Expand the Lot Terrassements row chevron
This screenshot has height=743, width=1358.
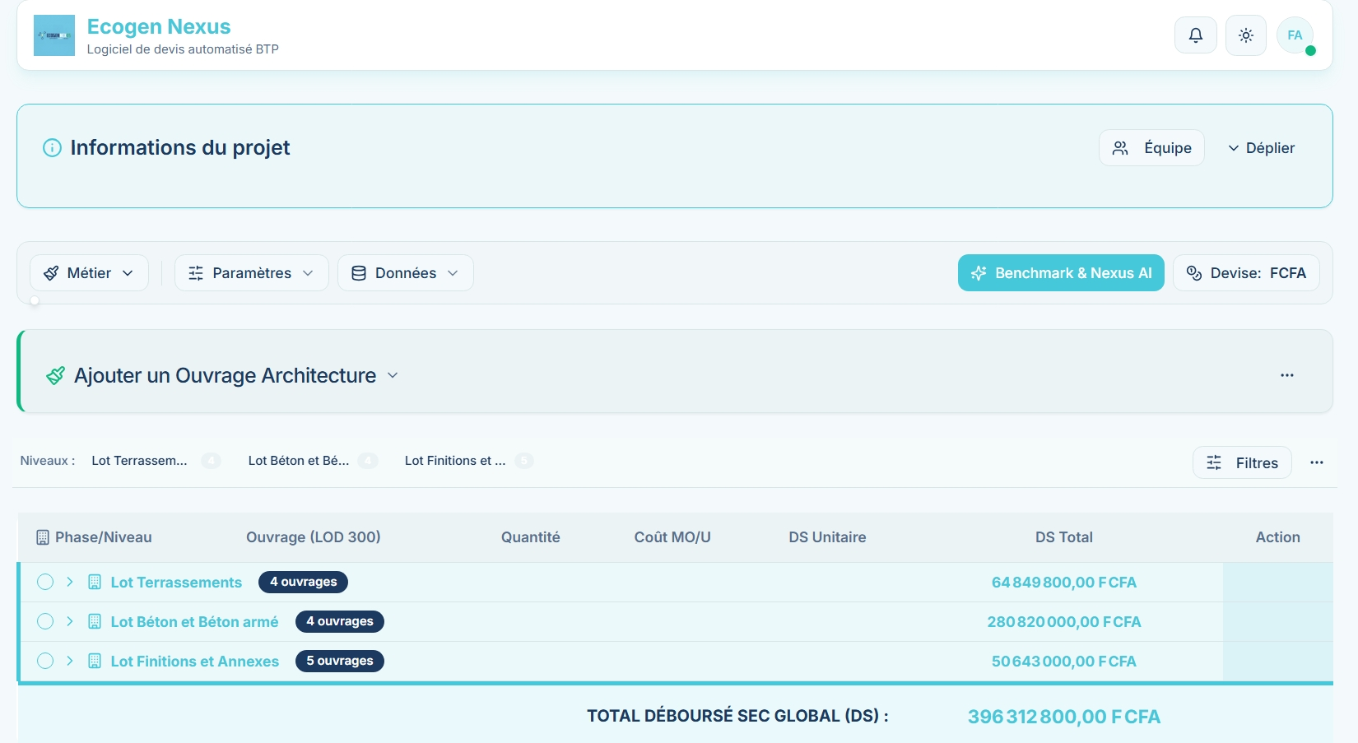[70, 582]
